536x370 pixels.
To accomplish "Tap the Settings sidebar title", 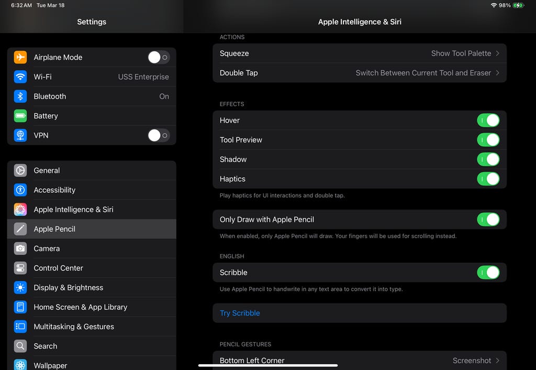I will [92, 22].
